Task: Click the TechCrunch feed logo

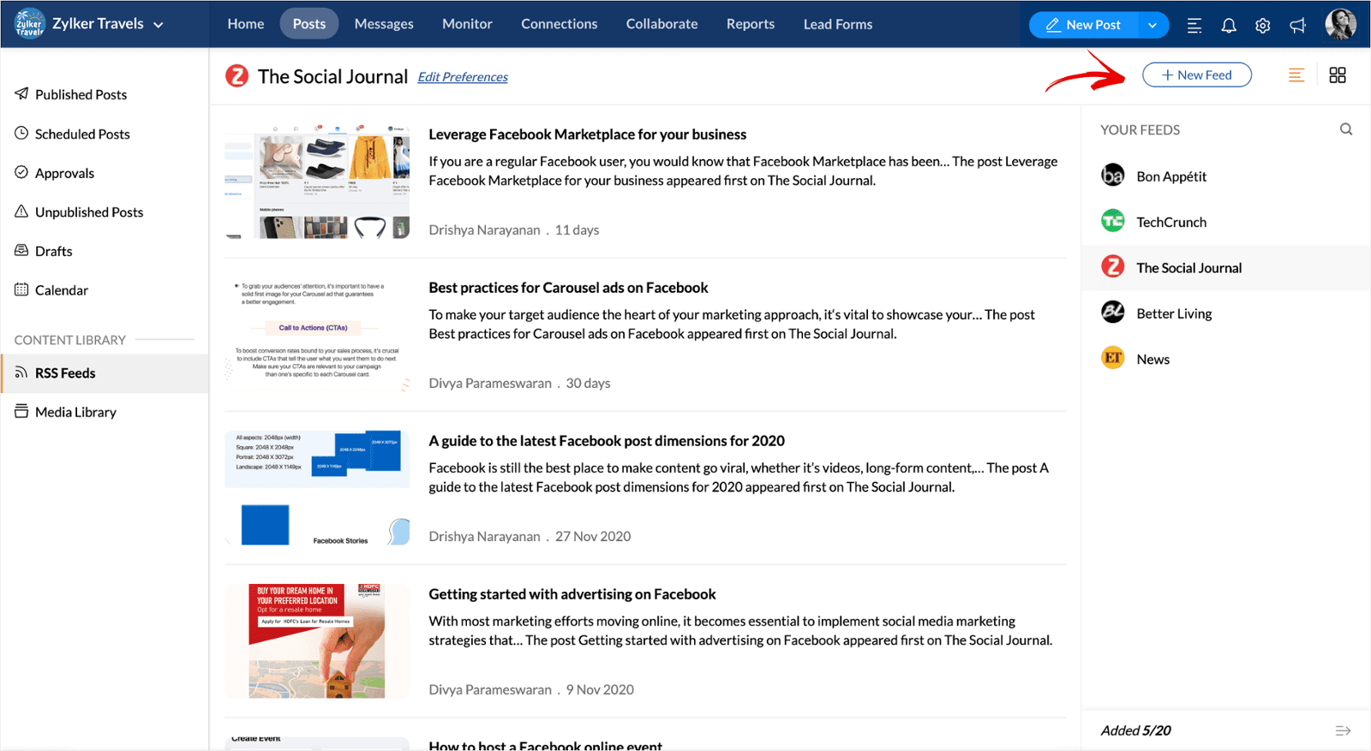Action: point(1113,221)
